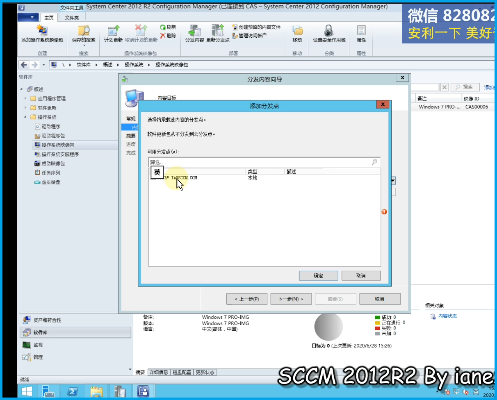This screenshot has height=400, width=497.
Task: Click the Distribute Content (分发内容) ribbon icon
Action: pyautogui.click(x=194, y=34)
